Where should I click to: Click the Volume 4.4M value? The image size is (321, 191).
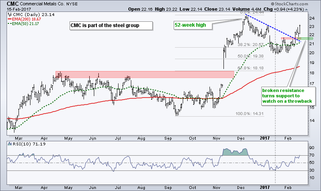click(x=247, y=9)
